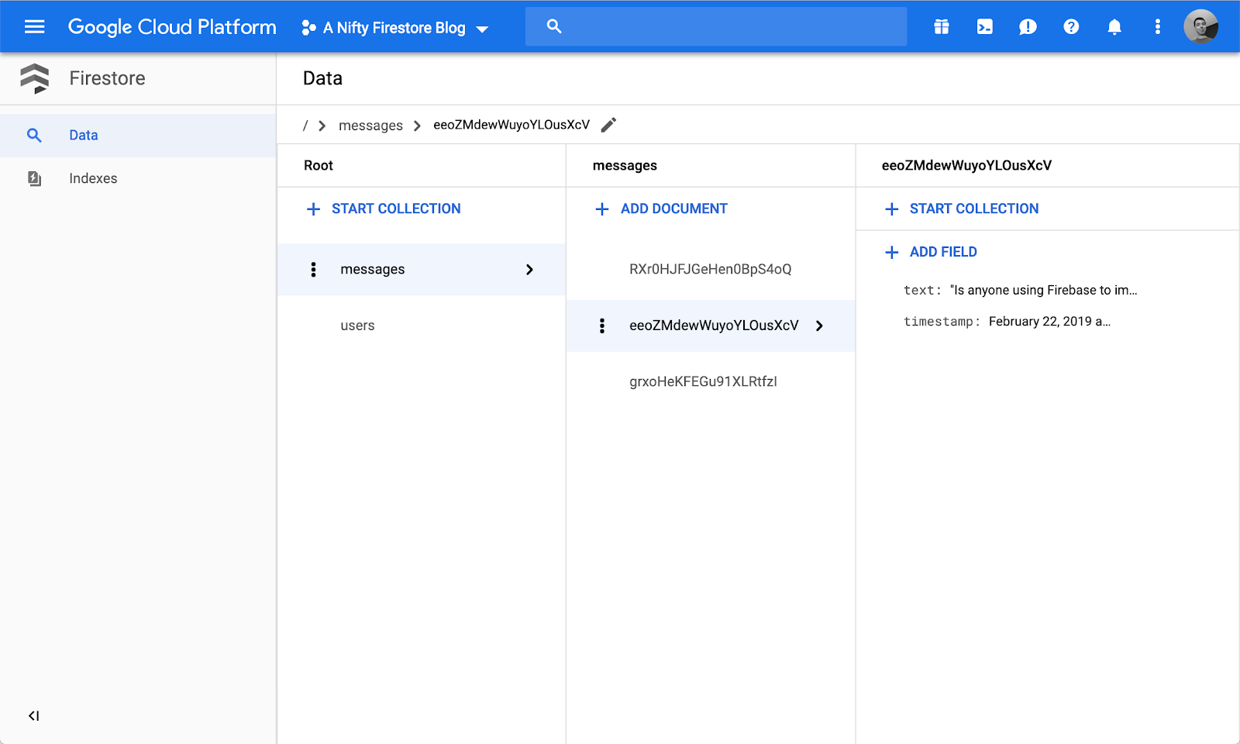Screen dimensions: 1240x744
Task: Click the eeoZMdewWuyoYLOusXcV column header
Action: click(966, 165)
